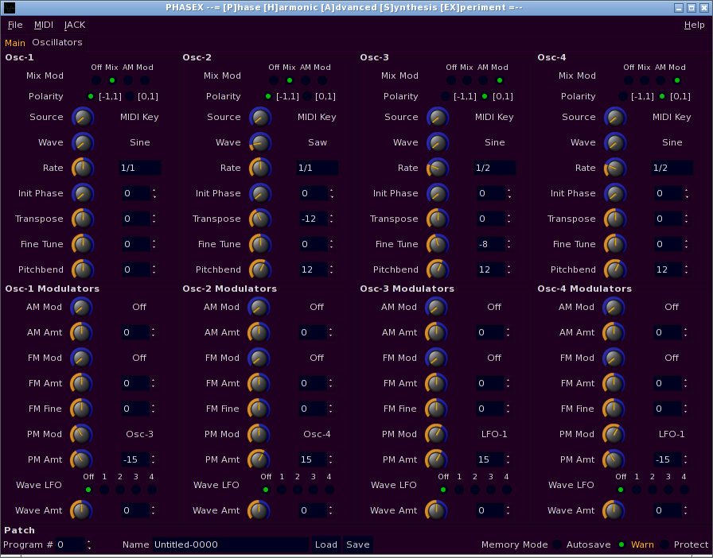The width and height of the screenshot is (713, 558).
Task: Click the Osc-1 FM Fine knob
Action: (x=81, y=409)
